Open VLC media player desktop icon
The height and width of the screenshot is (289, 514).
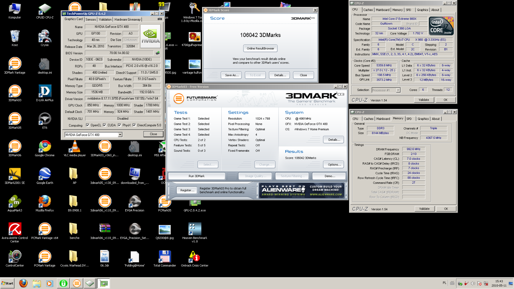(75, 148)
